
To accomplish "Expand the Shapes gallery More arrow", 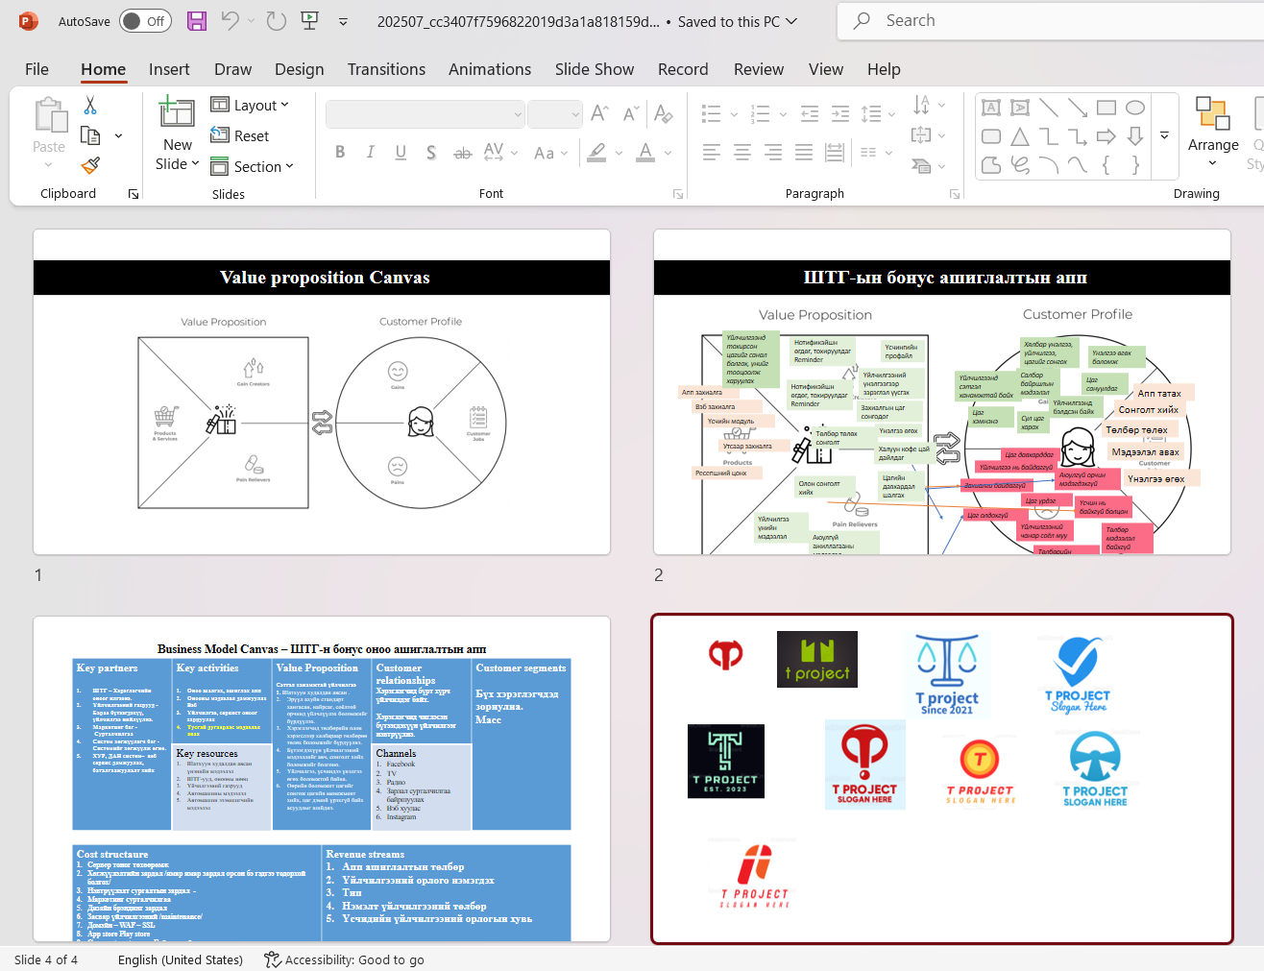I will coord(1164,136).
